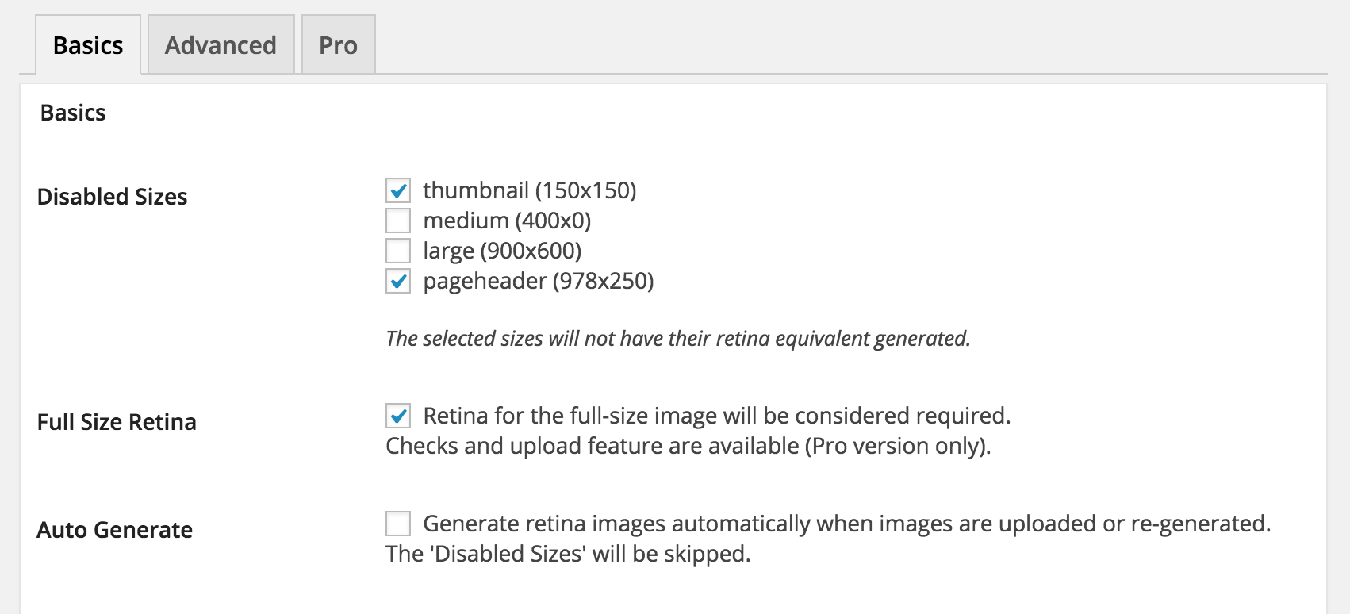Click the italic 'selected sizes' help note

(x=677, y=339)
